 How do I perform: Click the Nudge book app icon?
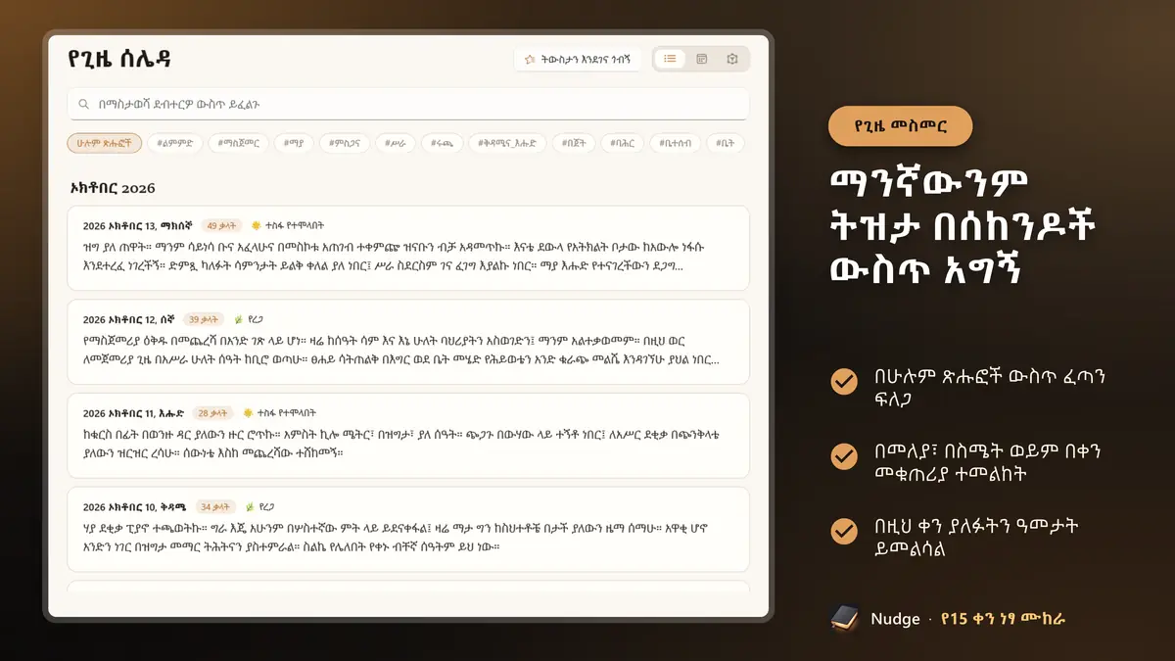click(x=844, y=618)
